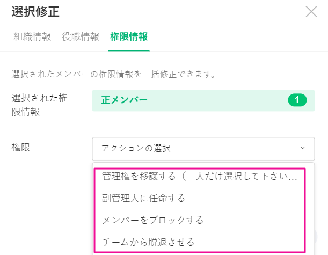Click the 権限 field label
The width and height of the screenshot is (328, 255).
(x=21, y=147)
